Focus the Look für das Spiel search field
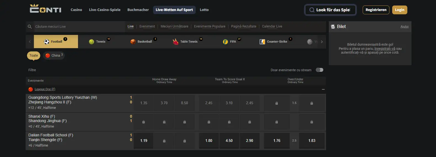 (x=330, y=10)
